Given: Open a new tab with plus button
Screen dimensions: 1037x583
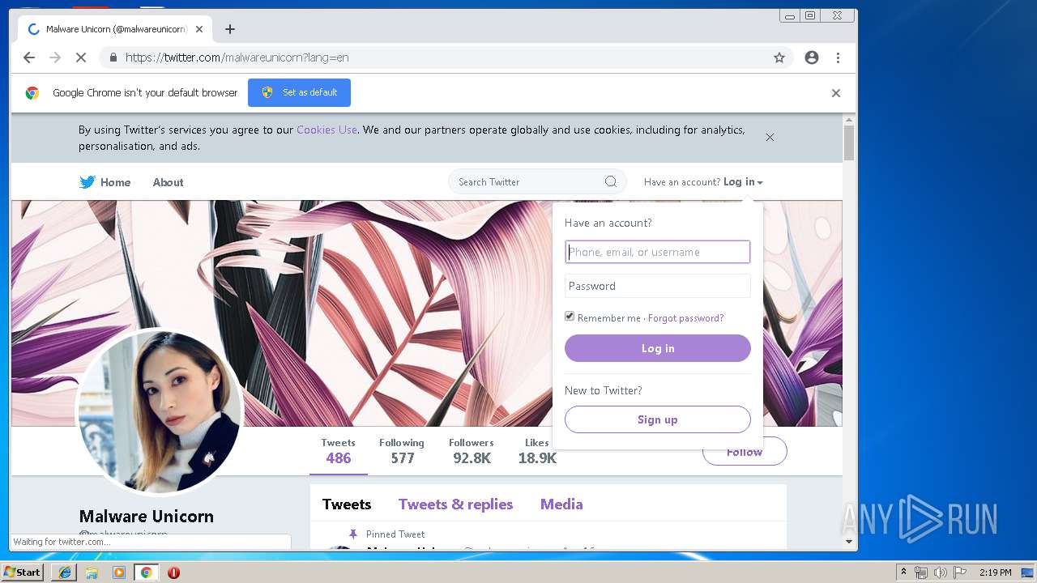Looking at the screenshot, I should [230, 29].
